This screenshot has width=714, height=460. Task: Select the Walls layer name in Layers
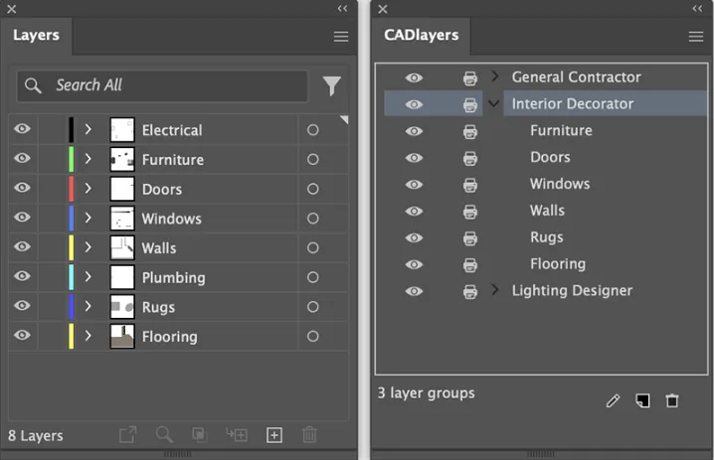coord(159,248)
